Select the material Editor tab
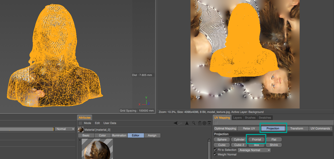 pyautogui.click(x=136, y=135)
